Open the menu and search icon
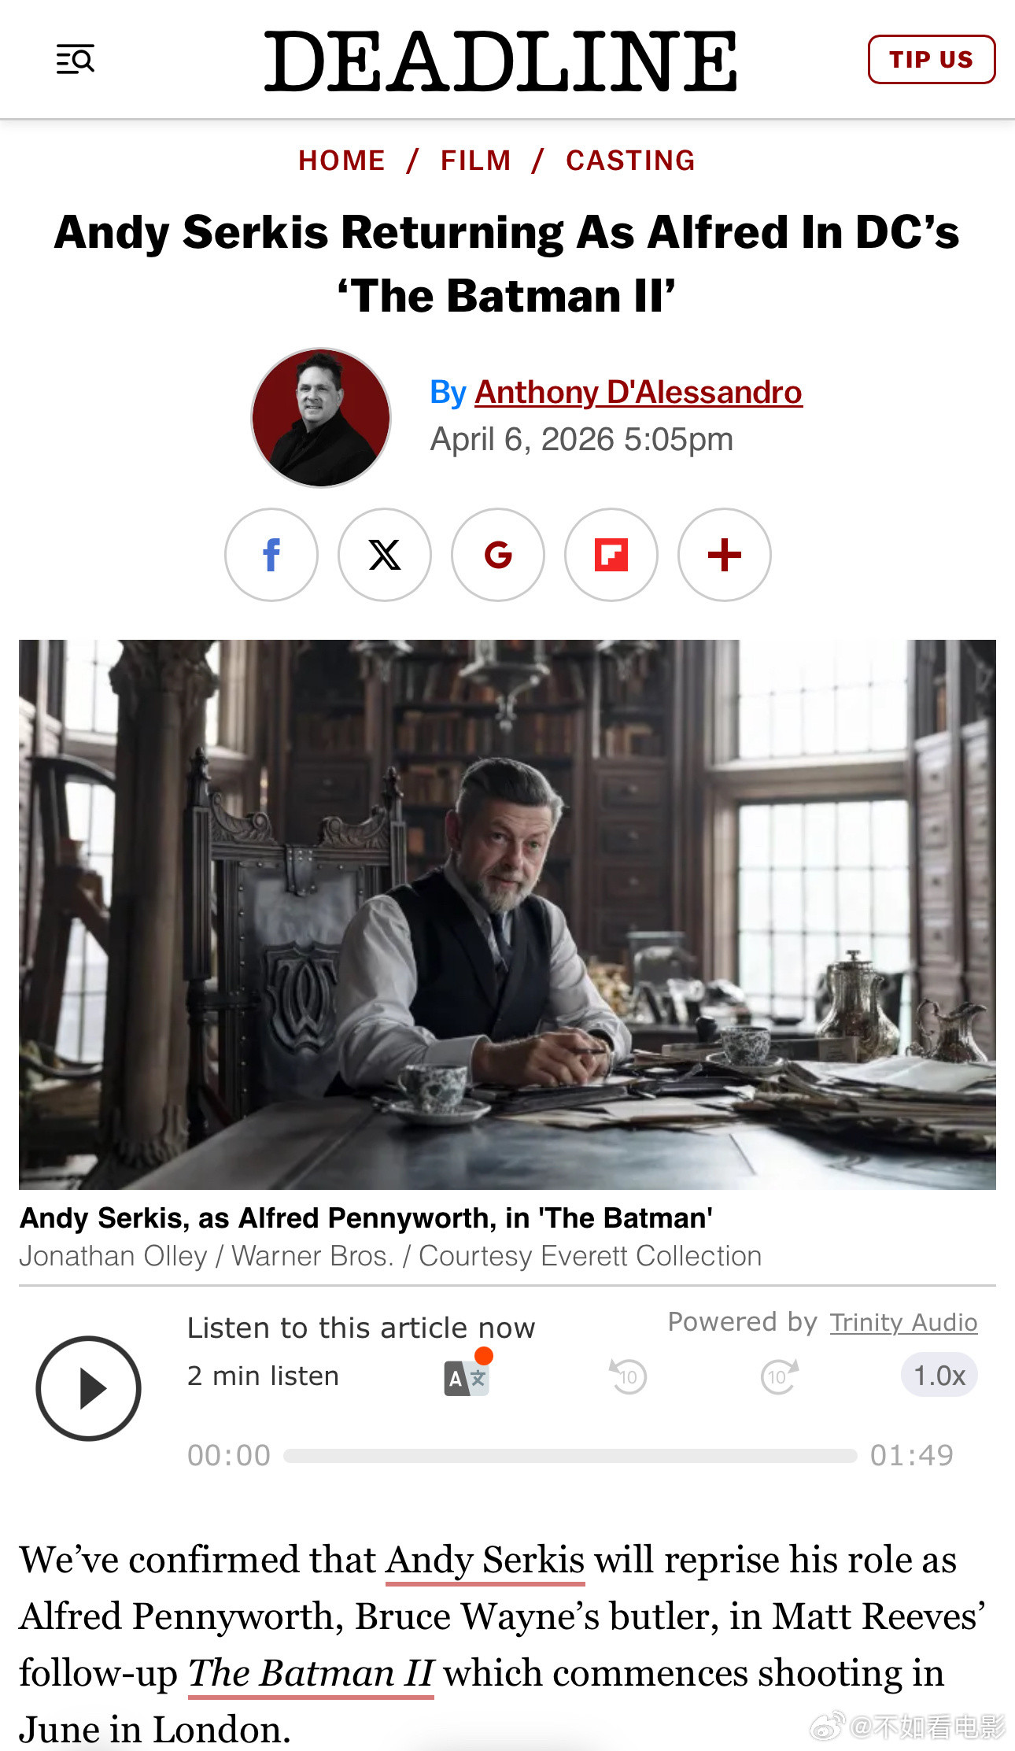 point(76,59)
